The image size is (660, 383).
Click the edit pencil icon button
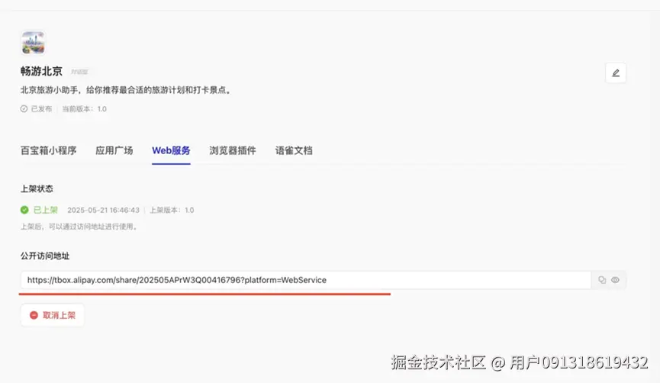point(616,72)
